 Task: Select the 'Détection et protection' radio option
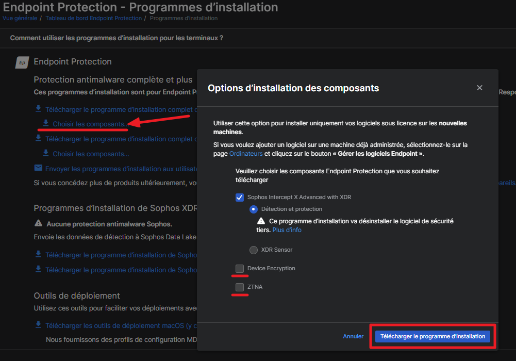coord(254,209)
